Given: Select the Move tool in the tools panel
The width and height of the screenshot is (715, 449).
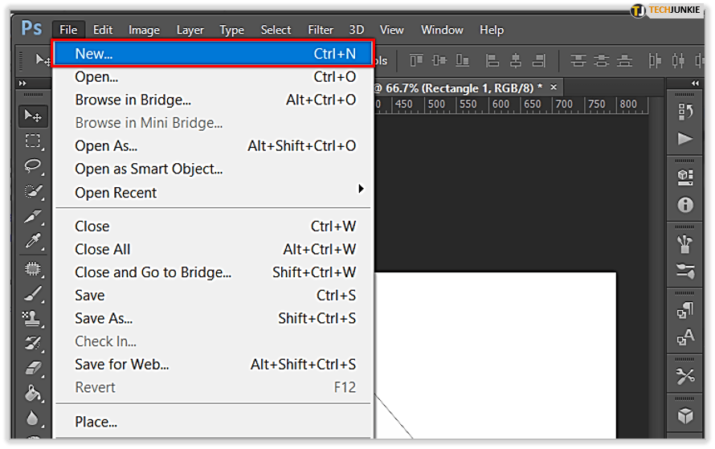Looking at the screenshot, I should pos(33,116).
